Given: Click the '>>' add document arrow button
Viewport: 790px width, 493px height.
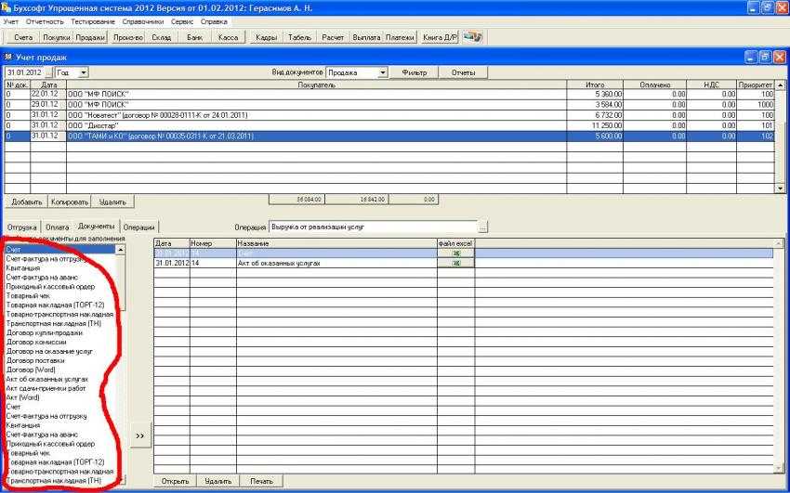Looking at the screenshot, I should pyautogui.click(x=139, y=435).
